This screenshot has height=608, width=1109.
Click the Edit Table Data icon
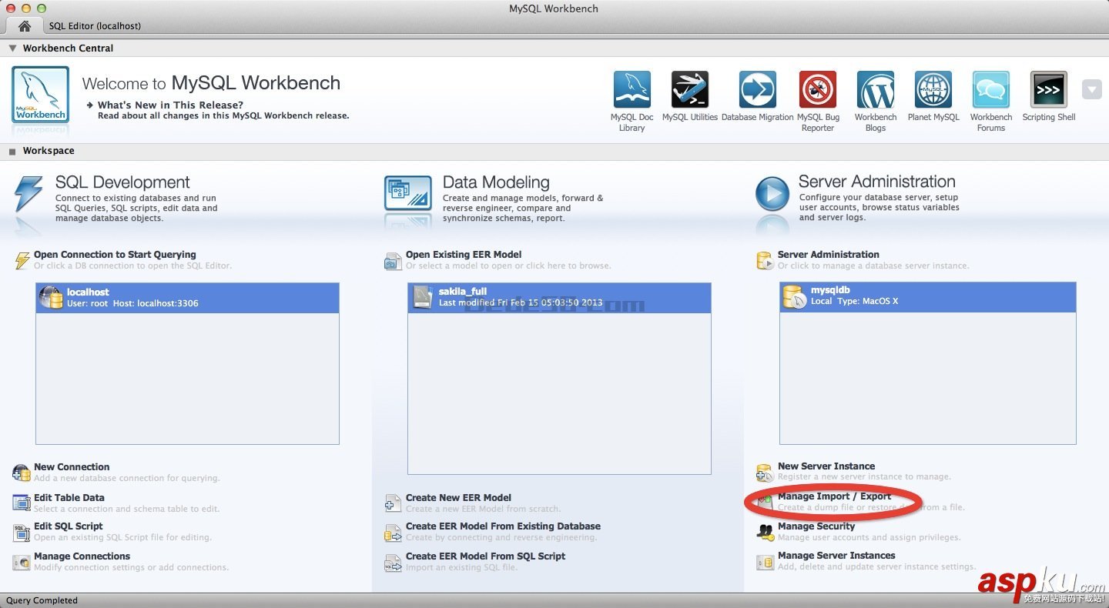pyautogui.click(x=22, y=503)
